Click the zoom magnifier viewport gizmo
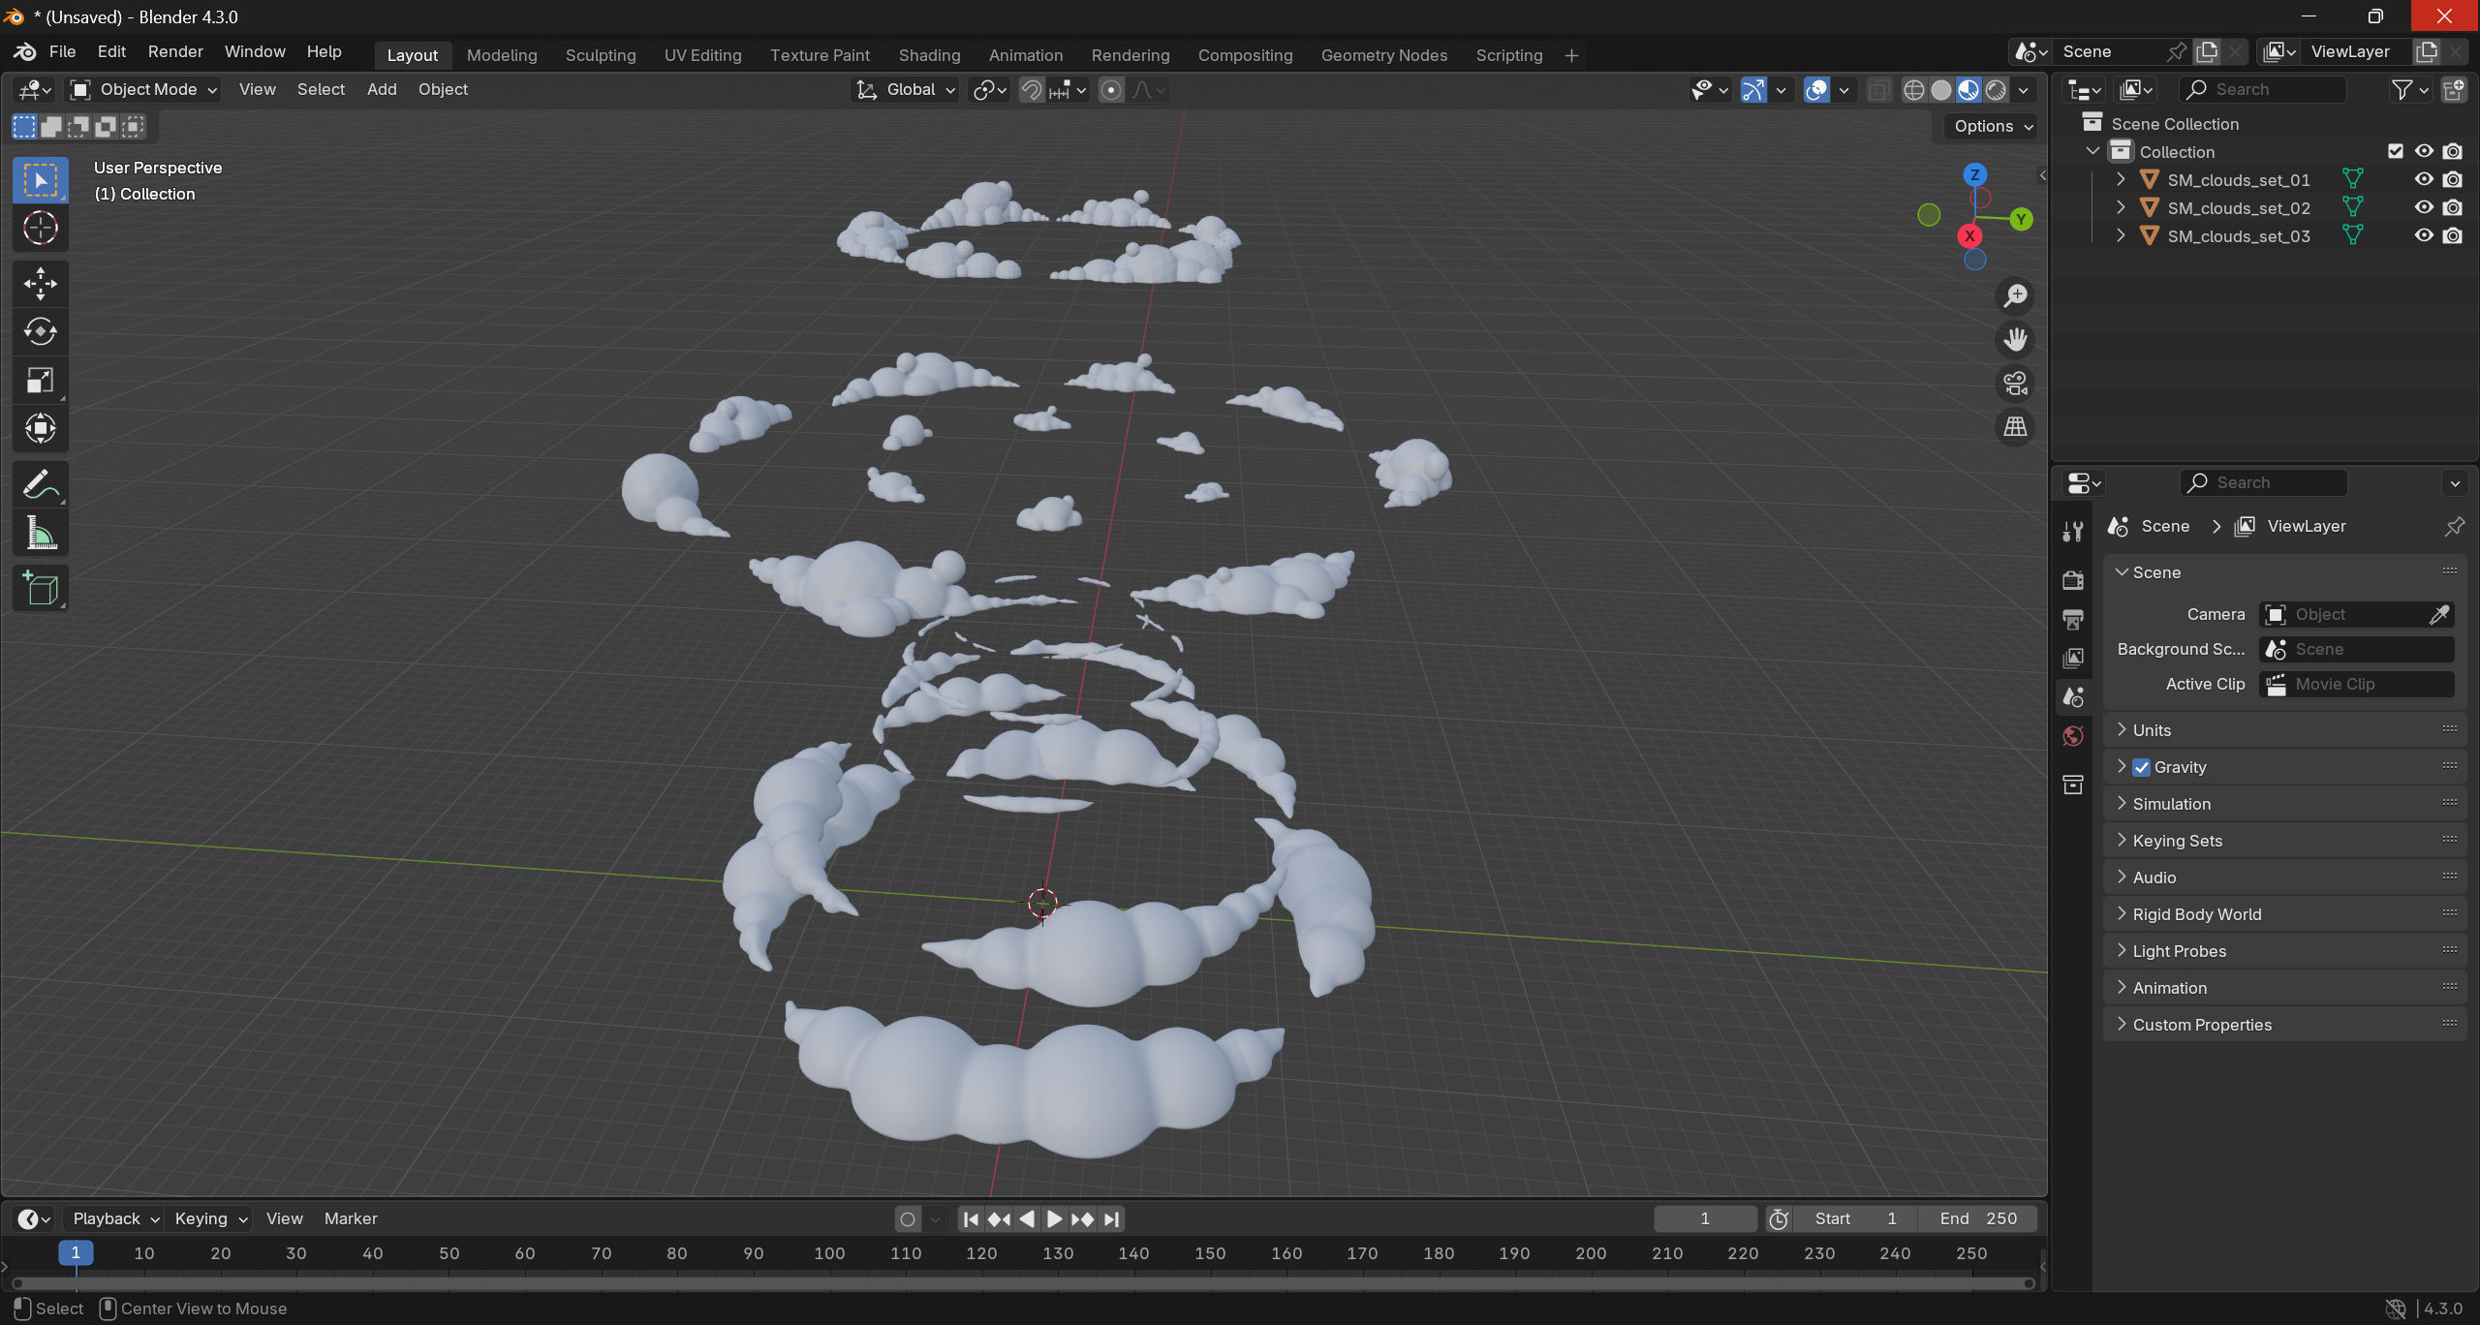The width and height of the screenshot is (2480, 1325). tap(2016, 295)
